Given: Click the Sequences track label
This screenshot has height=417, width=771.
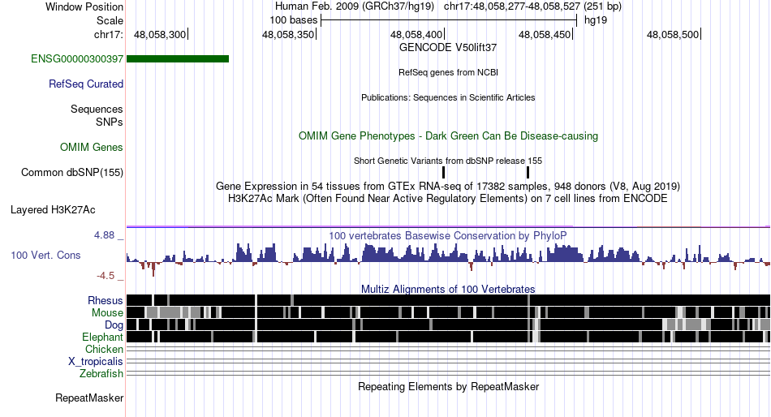Looking at the screenshot, I should (97, 110).
